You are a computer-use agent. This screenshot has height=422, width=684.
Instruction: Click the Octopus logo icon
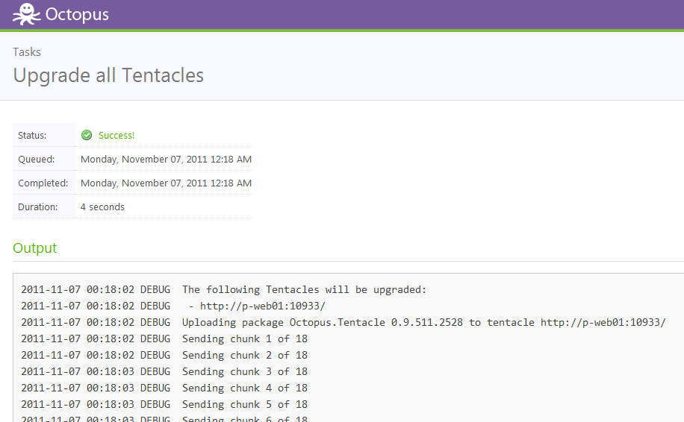point(27,14)
